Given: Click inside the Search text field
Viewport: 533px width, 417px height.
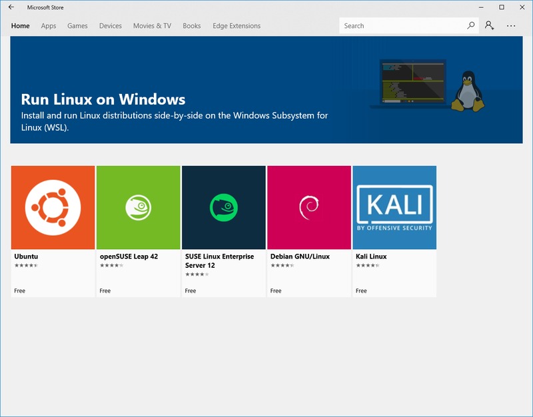Looking at the screenshot, I should [400, 26].
